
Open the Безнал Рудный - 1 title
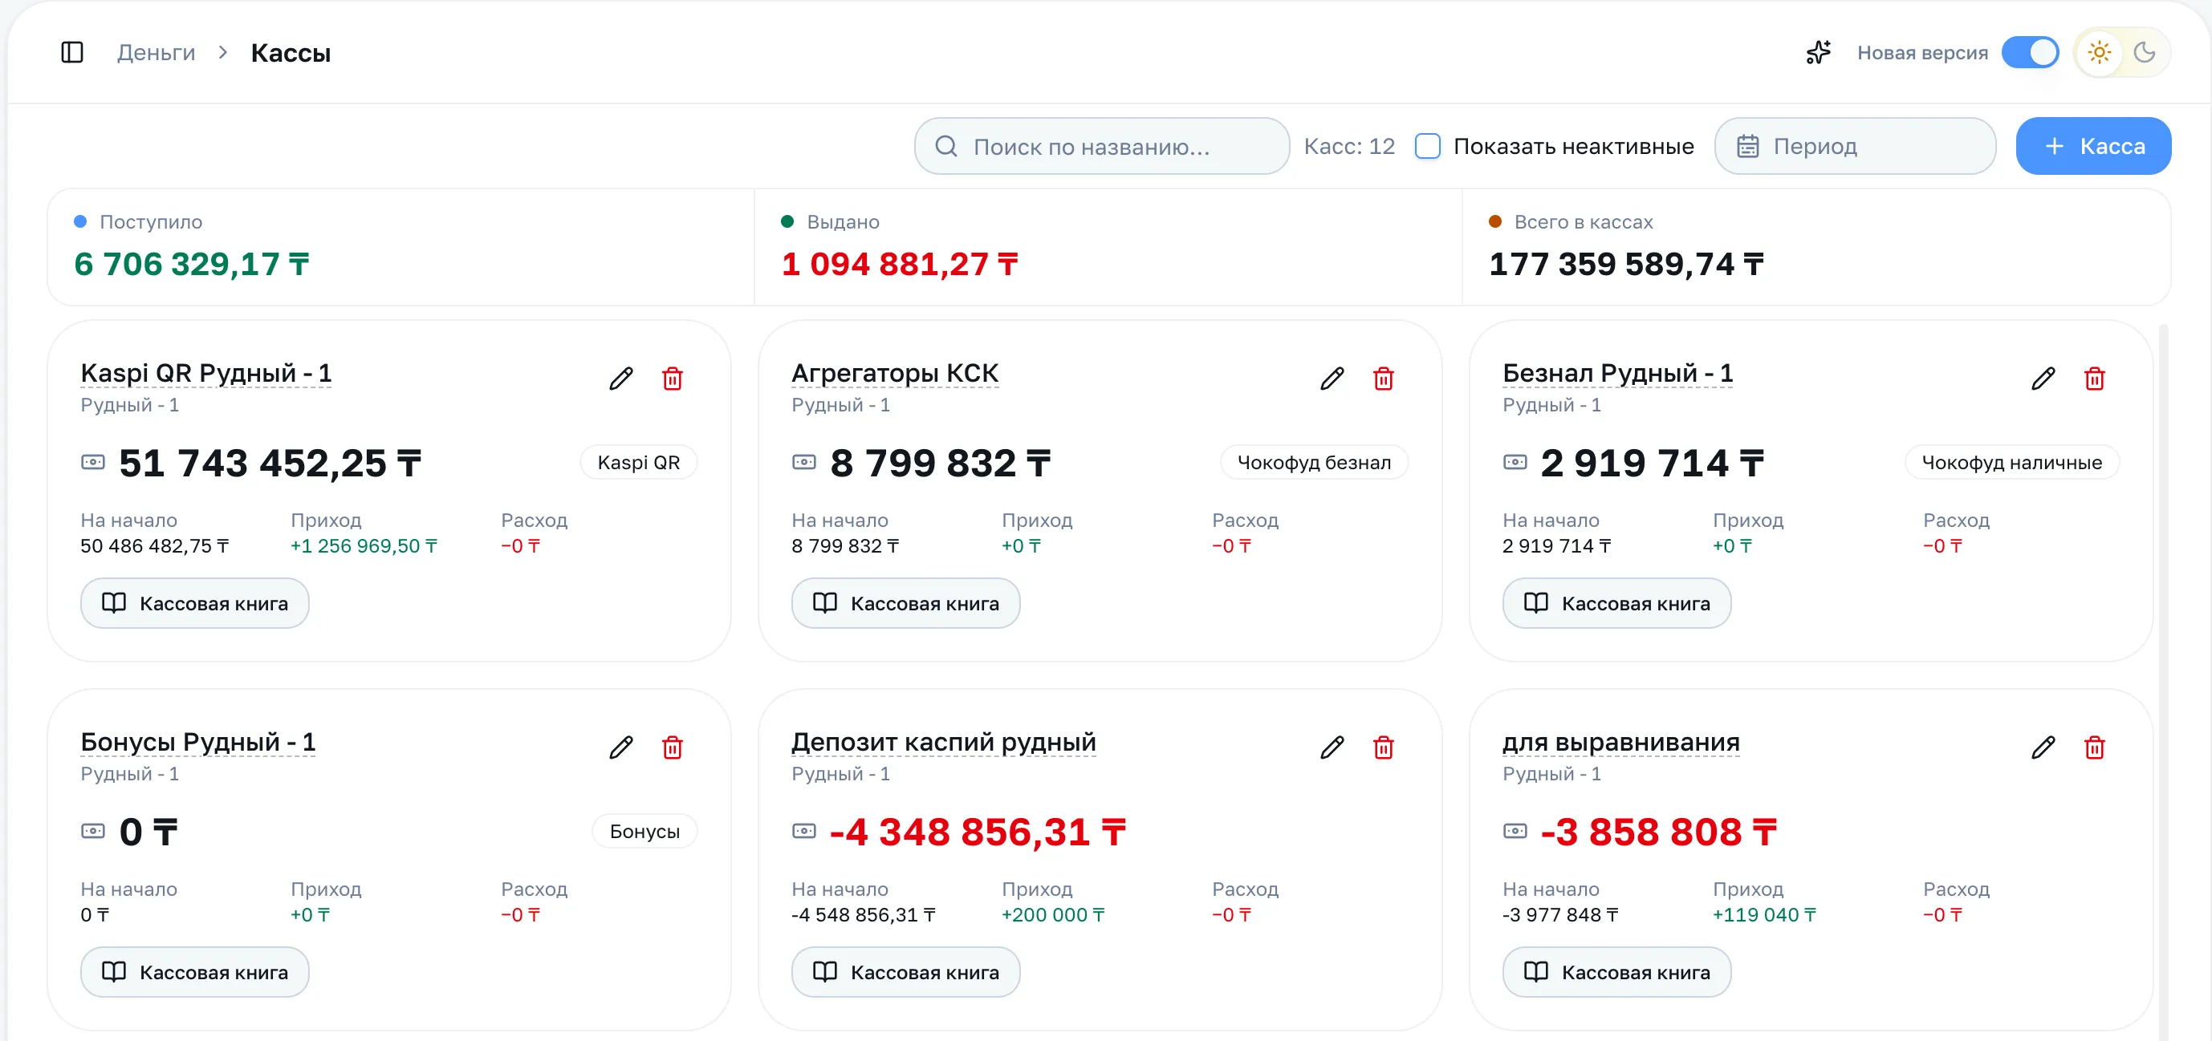pos(1618,373)
